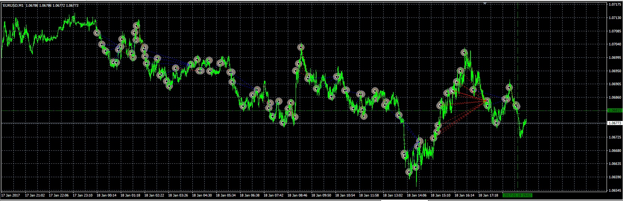This screenshot has width=623, height=201.
Task: Click the 1.06905 price axis label
Action: tap(614, 84)
